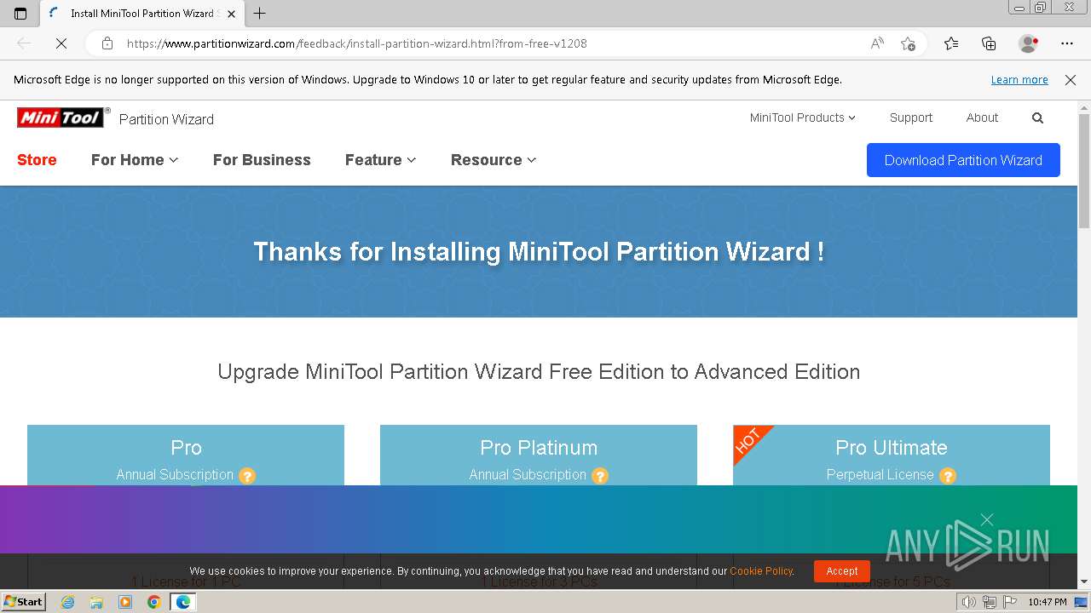The image size is (1091, 613).
Task: Expand the Resource menu
Action: [x=494, y=160]
